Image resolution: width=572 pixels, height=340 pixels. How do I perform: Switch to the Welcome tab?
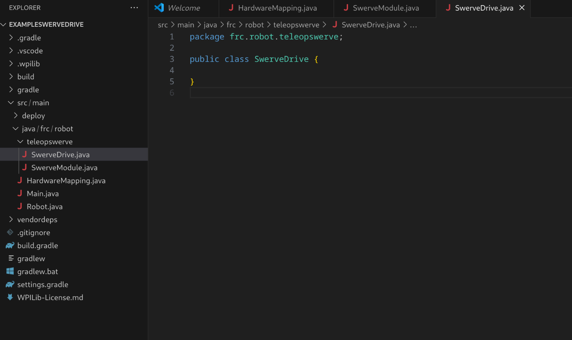pyautogui.click(x=183, y=8)
